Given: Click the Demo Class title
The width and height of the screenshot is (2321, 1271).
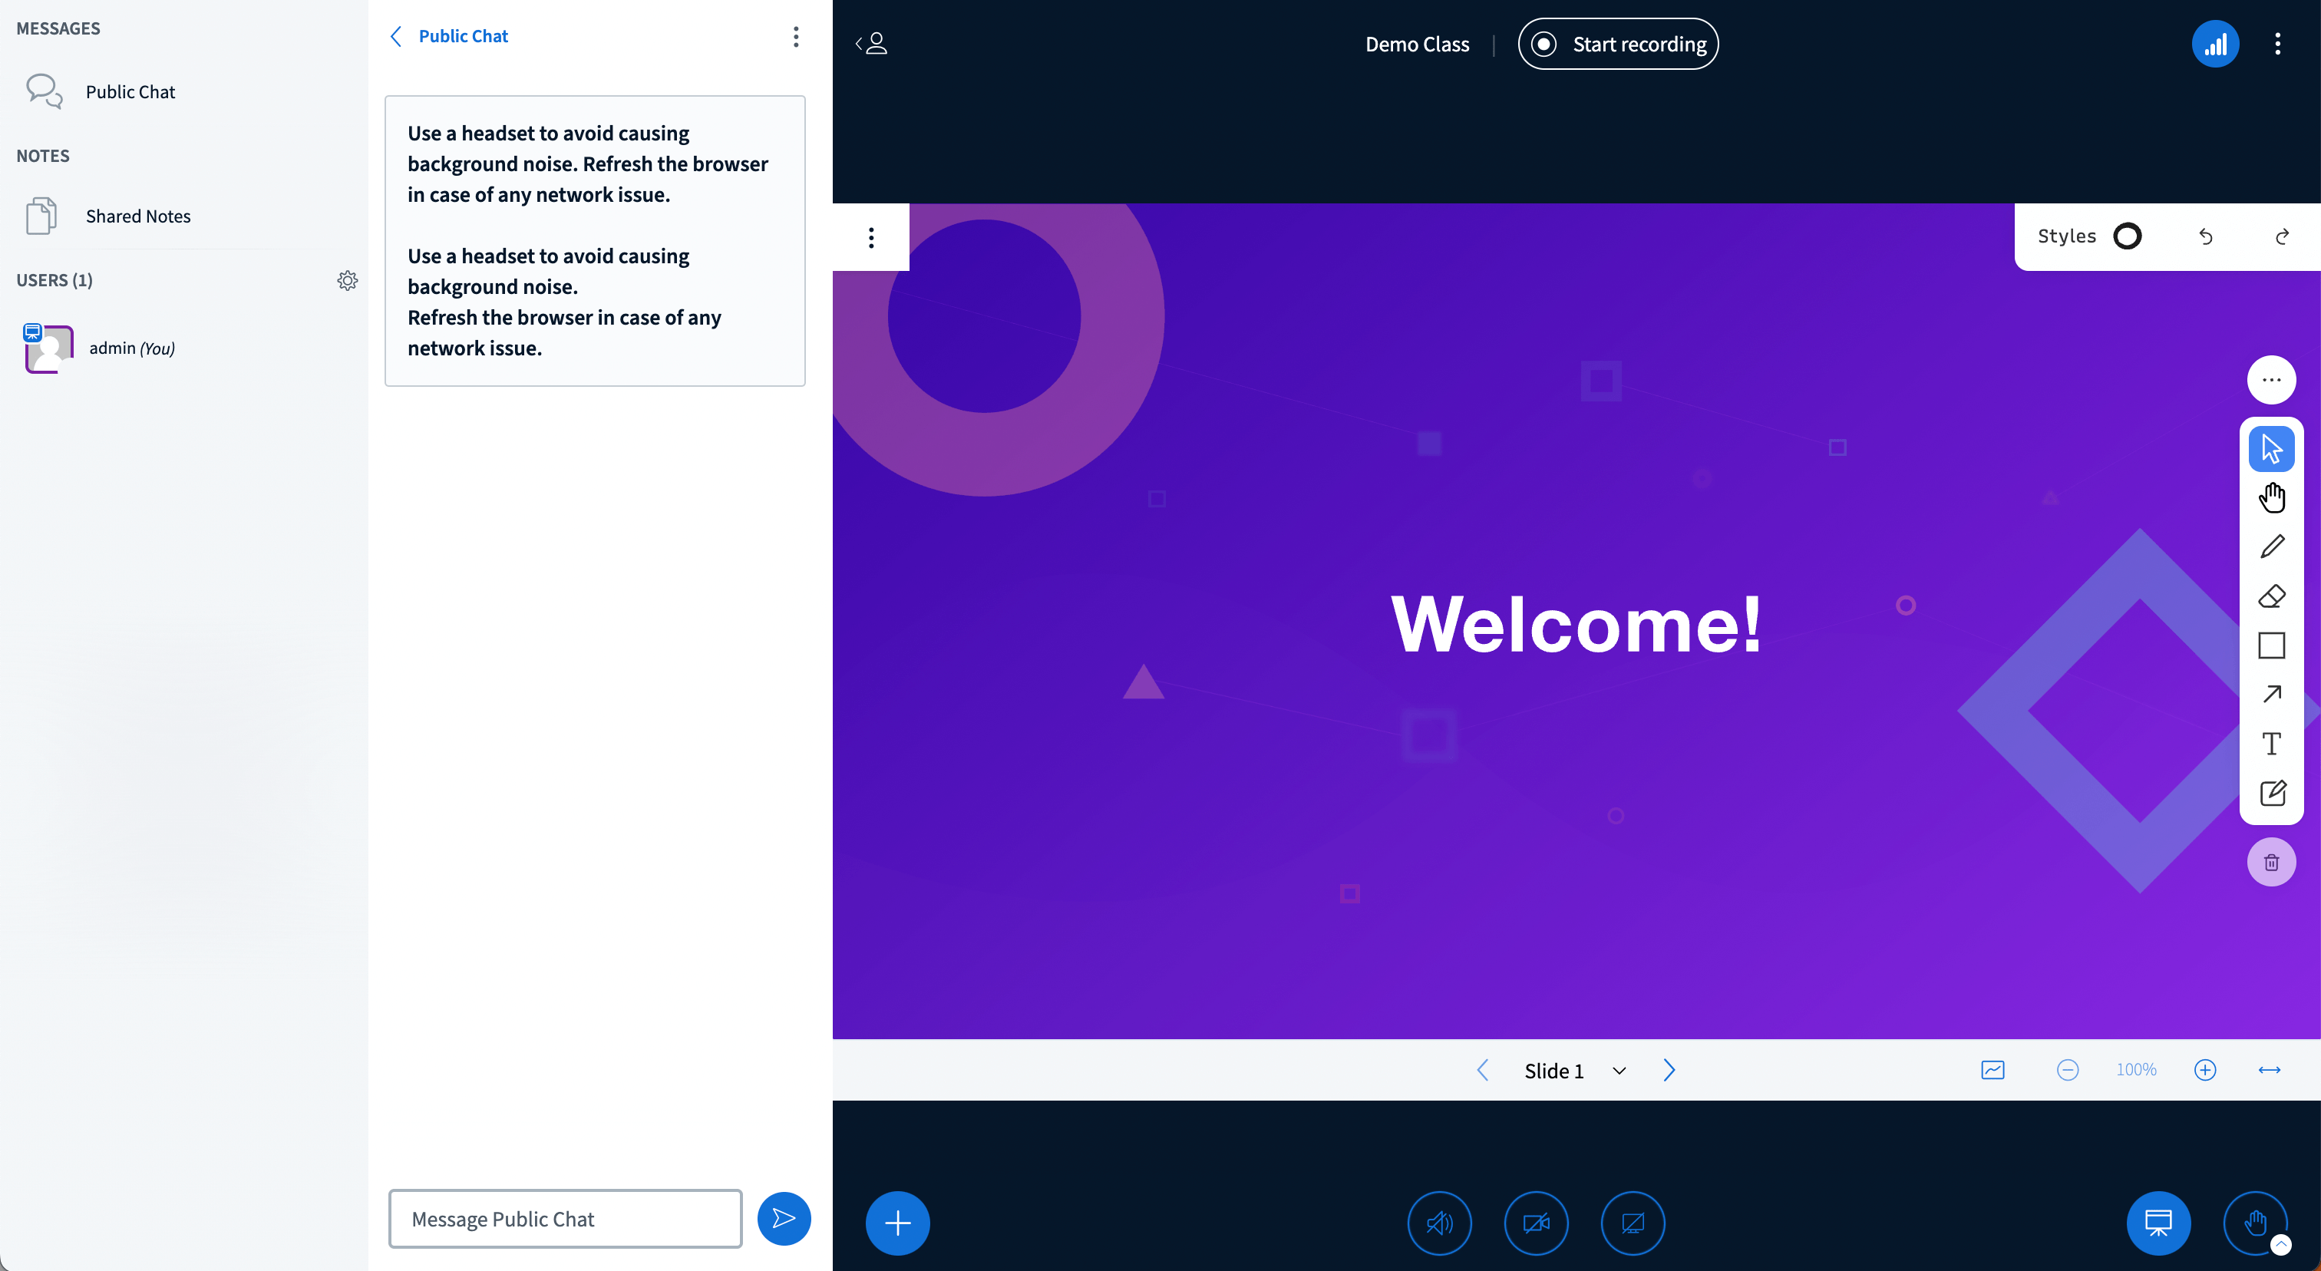Looking at the screenshot, I should click(x=1416, y=45).
